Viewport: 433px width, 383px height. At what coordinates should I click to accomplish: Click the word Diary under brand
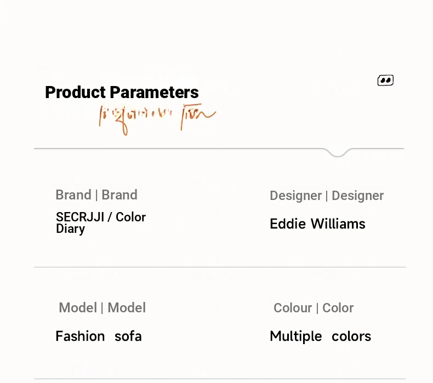pyautogui.click(x=70, y=229)
